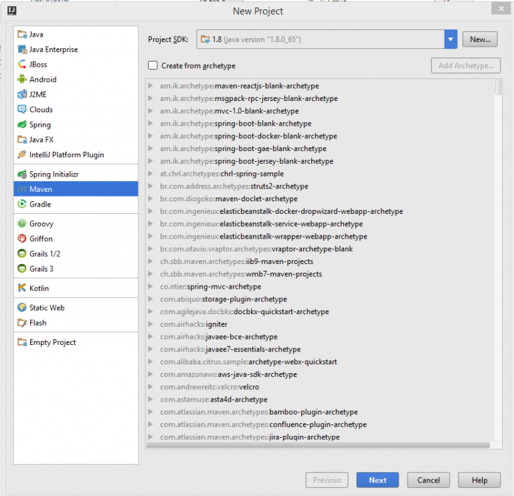Select the Spring Initializr icon
The height and width of the screenshot is (496, 514).
coord(22,174)
